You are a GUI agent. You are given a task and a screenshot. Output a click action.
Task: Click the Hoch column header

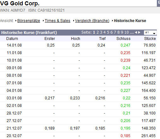[x=75, y=39]
